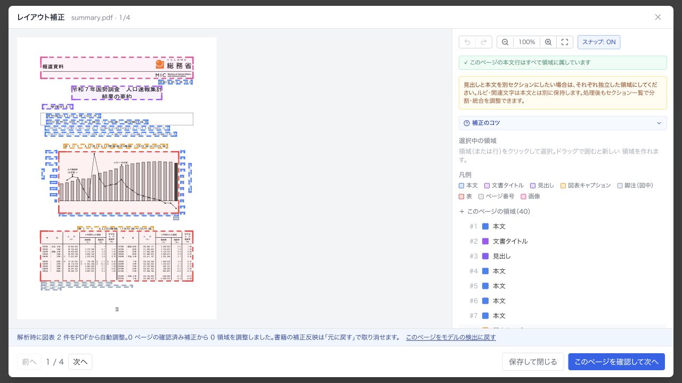The image size is (682, 383).
Task: Click the 図表キャプション legend swatch
Action: pyautogui.click(x=563, y=186)
